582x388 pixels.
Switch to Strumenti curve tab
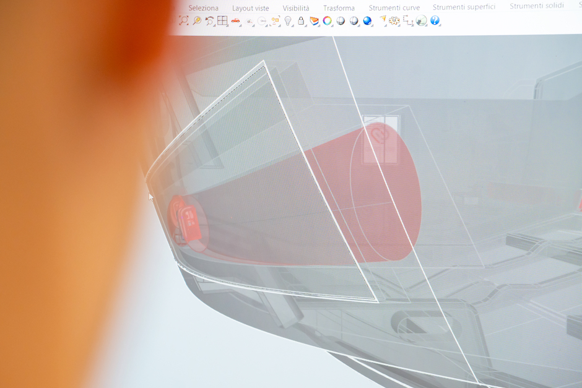click(x=394, y=7)
